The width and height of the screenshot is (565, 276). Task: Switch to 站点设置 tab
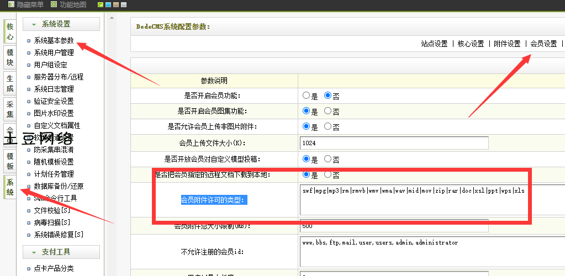tap(434, 44)
